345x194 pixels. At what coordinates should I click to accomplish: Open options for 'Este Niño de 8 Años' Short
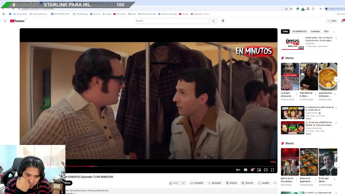point(316,94)
